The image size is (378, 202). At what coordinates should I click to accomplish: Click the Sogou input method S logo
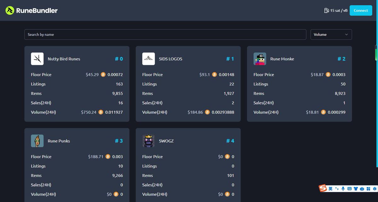click(323, 188)
